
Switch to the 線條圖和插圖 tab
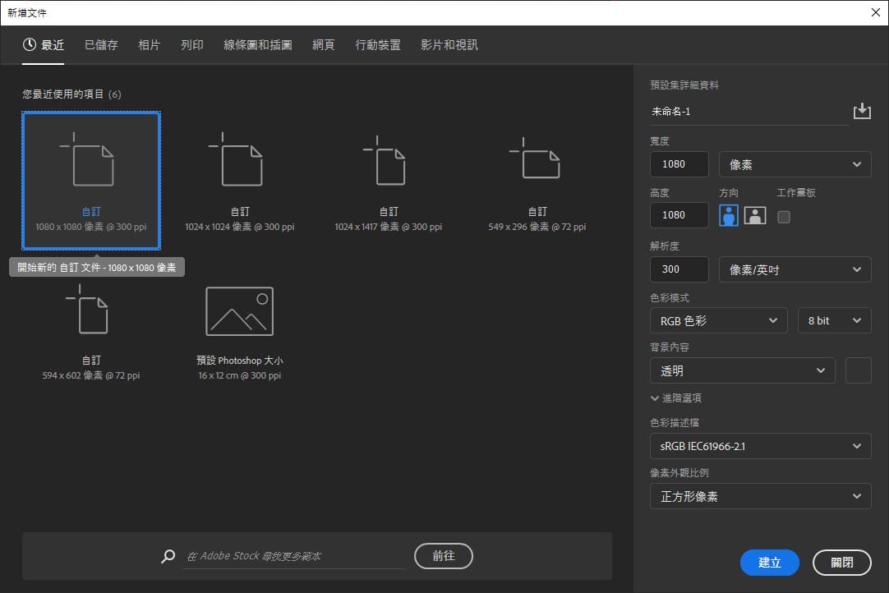[x=258, y=45]
